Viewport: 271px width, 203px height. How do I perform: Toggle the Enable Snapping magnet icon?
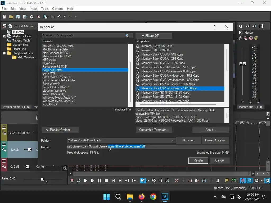coord(242,181)
